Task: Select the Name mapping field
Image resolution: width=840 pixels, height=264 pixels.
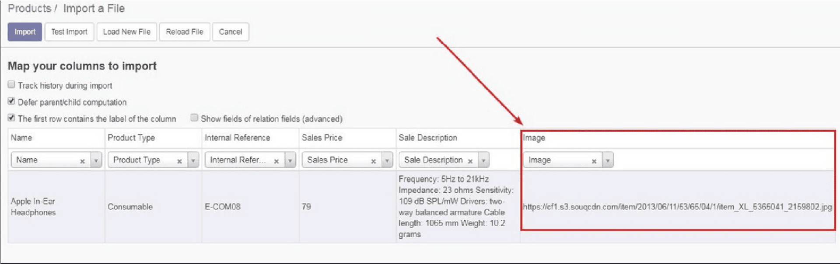Action: click(56, 160)
